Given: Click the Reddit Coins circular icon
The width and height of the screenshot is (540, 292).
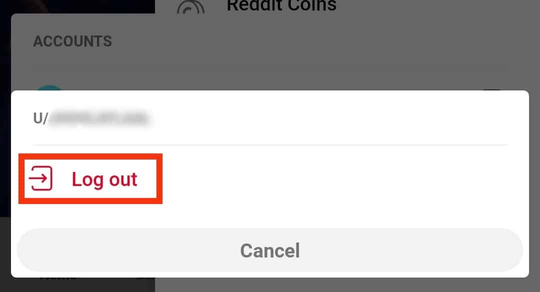Looking at the screenshot, I should coord(190,7).
